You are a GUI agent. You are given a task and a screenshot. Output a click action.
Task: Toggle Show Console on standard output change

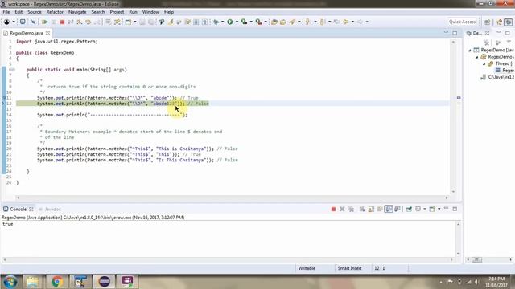(x=389, y=209)
